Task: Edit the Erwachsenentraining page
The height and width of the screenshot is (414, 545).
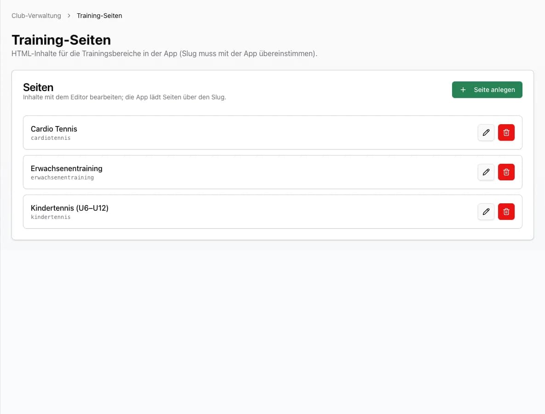Action: pos(486,172)
